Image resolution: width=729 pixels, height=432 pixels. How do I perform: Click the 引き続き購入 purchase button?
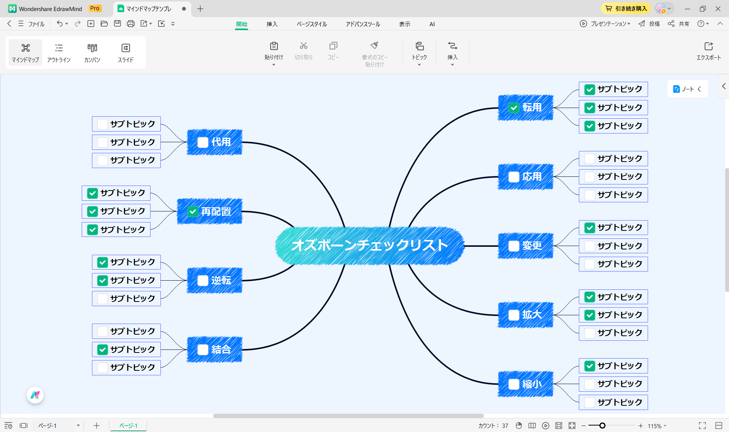coord(626,8)
